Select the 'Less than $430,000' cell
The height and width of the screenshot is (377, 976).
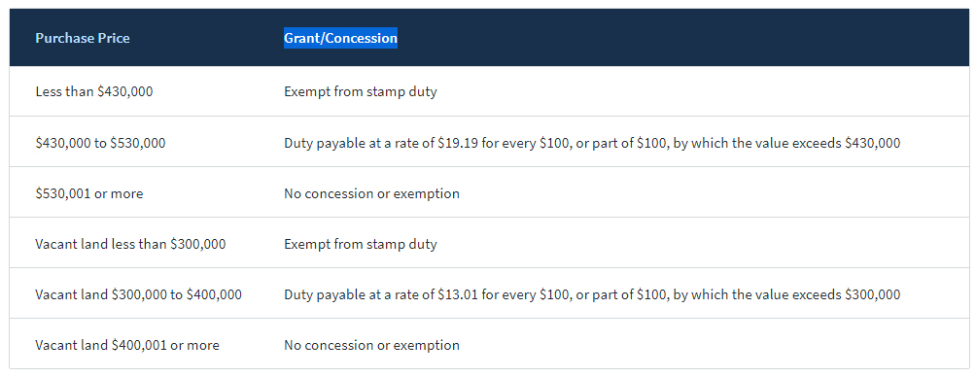pos(94,91)
